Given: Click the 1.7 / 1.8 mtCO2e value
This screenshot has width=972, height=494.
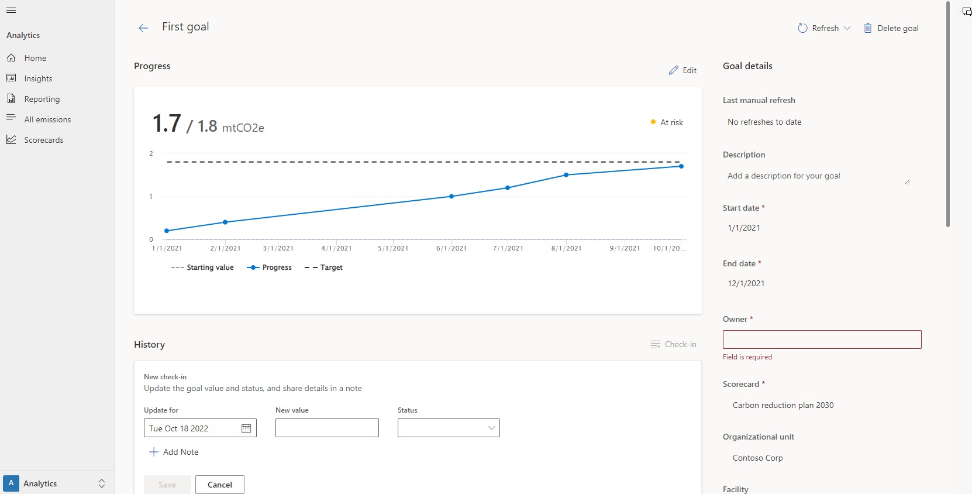Looking at the screenshot, I should click(x=208, y=123).
